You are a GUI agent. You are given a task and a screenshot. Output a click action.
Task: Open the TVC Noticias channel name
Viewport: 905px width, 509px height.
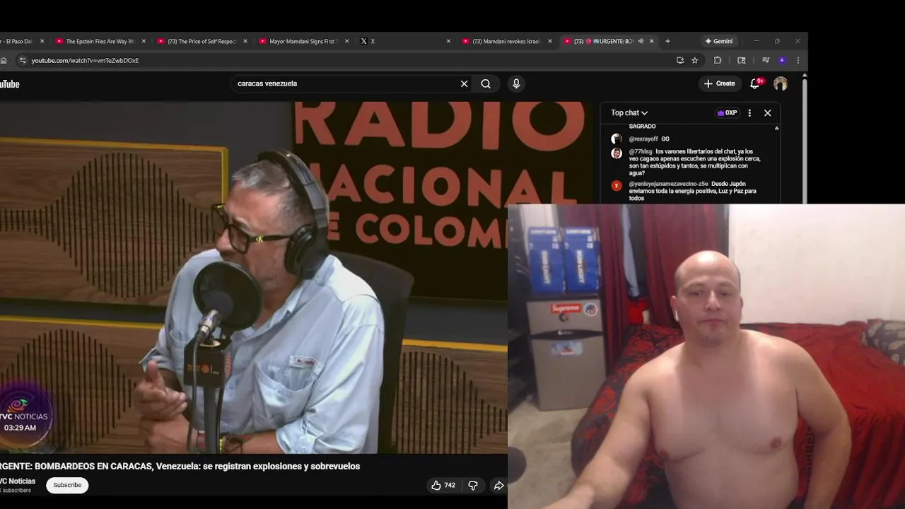coord(18,481)
